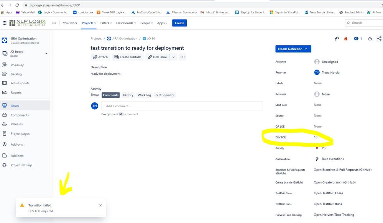Open the Create branch (GitHub) link
Screen dimensions: 383x223
tap(335, 182)
